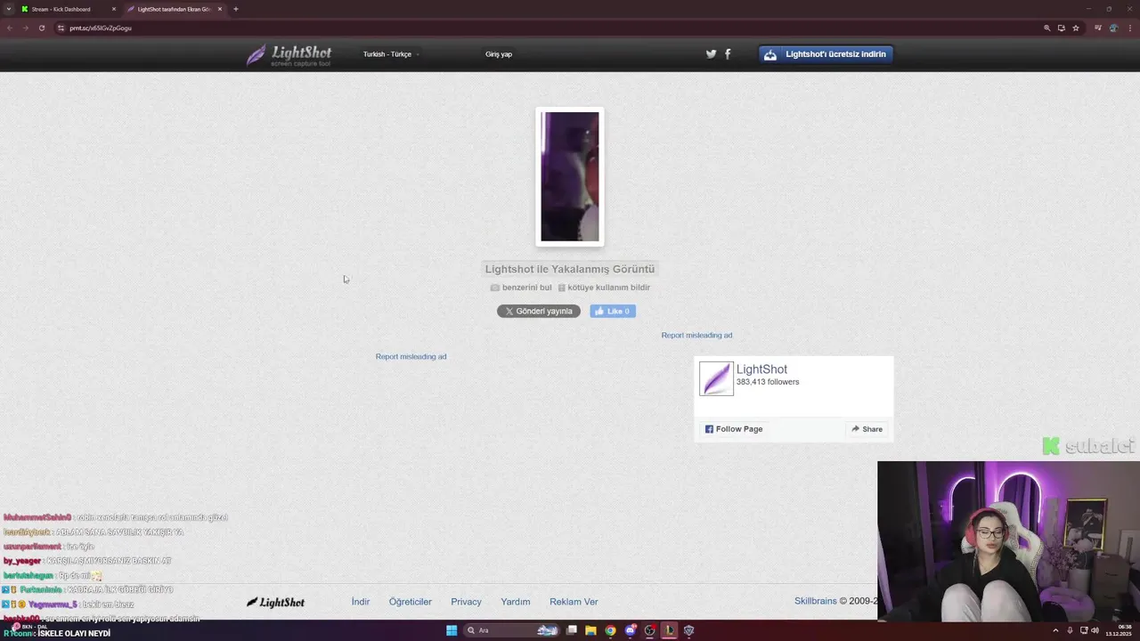Click the footer 'Reklam Ver' link
The width and height of the screenshot is (1140, 641).
[x=574, y=602]
